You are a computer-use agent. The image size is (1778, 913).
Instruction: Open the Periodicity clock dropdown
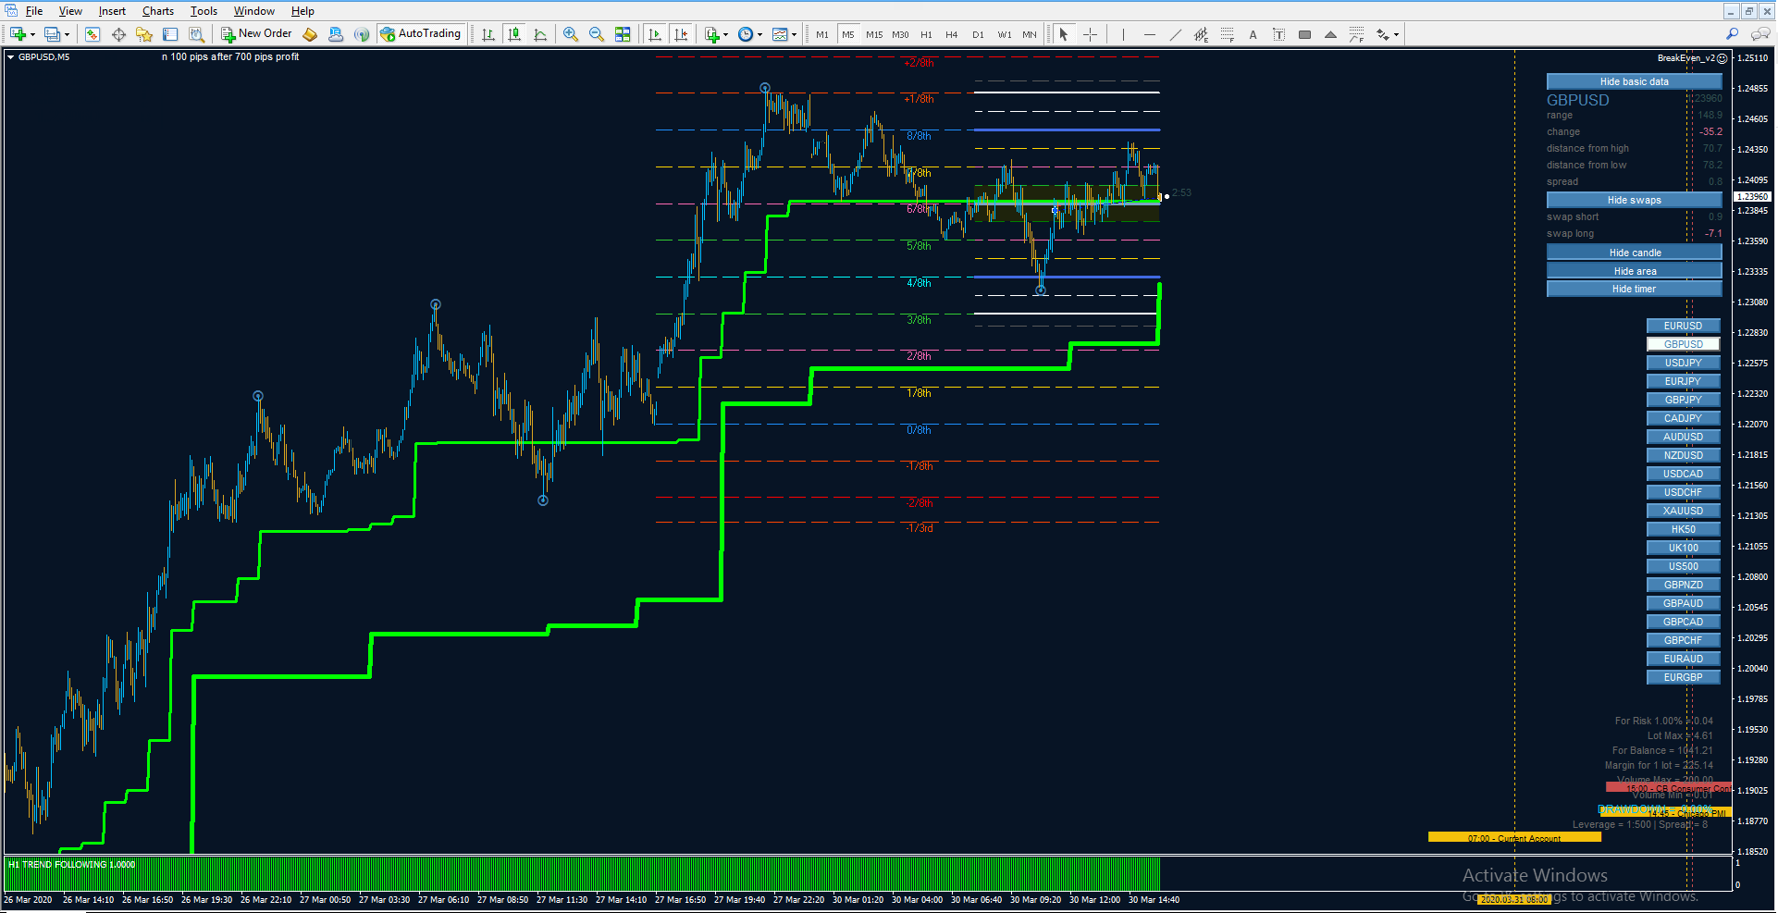click(749, 34)
